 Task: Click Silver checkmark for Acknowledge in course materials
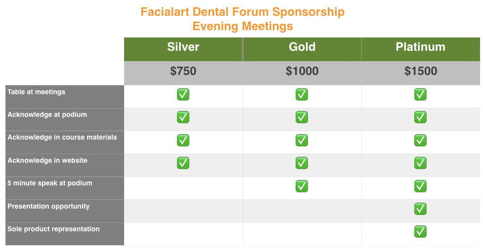point(183,141)
